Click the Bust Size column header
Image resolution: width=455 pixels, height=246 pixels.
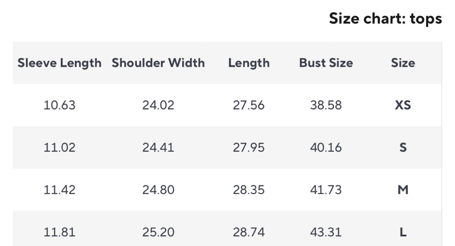tap(326, 63)
